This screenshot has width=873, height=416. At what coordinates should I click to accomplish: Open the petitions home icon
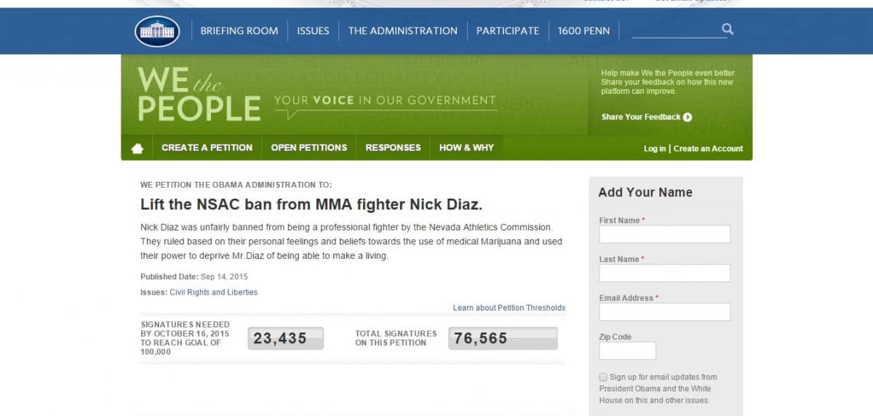pos(137,148)
